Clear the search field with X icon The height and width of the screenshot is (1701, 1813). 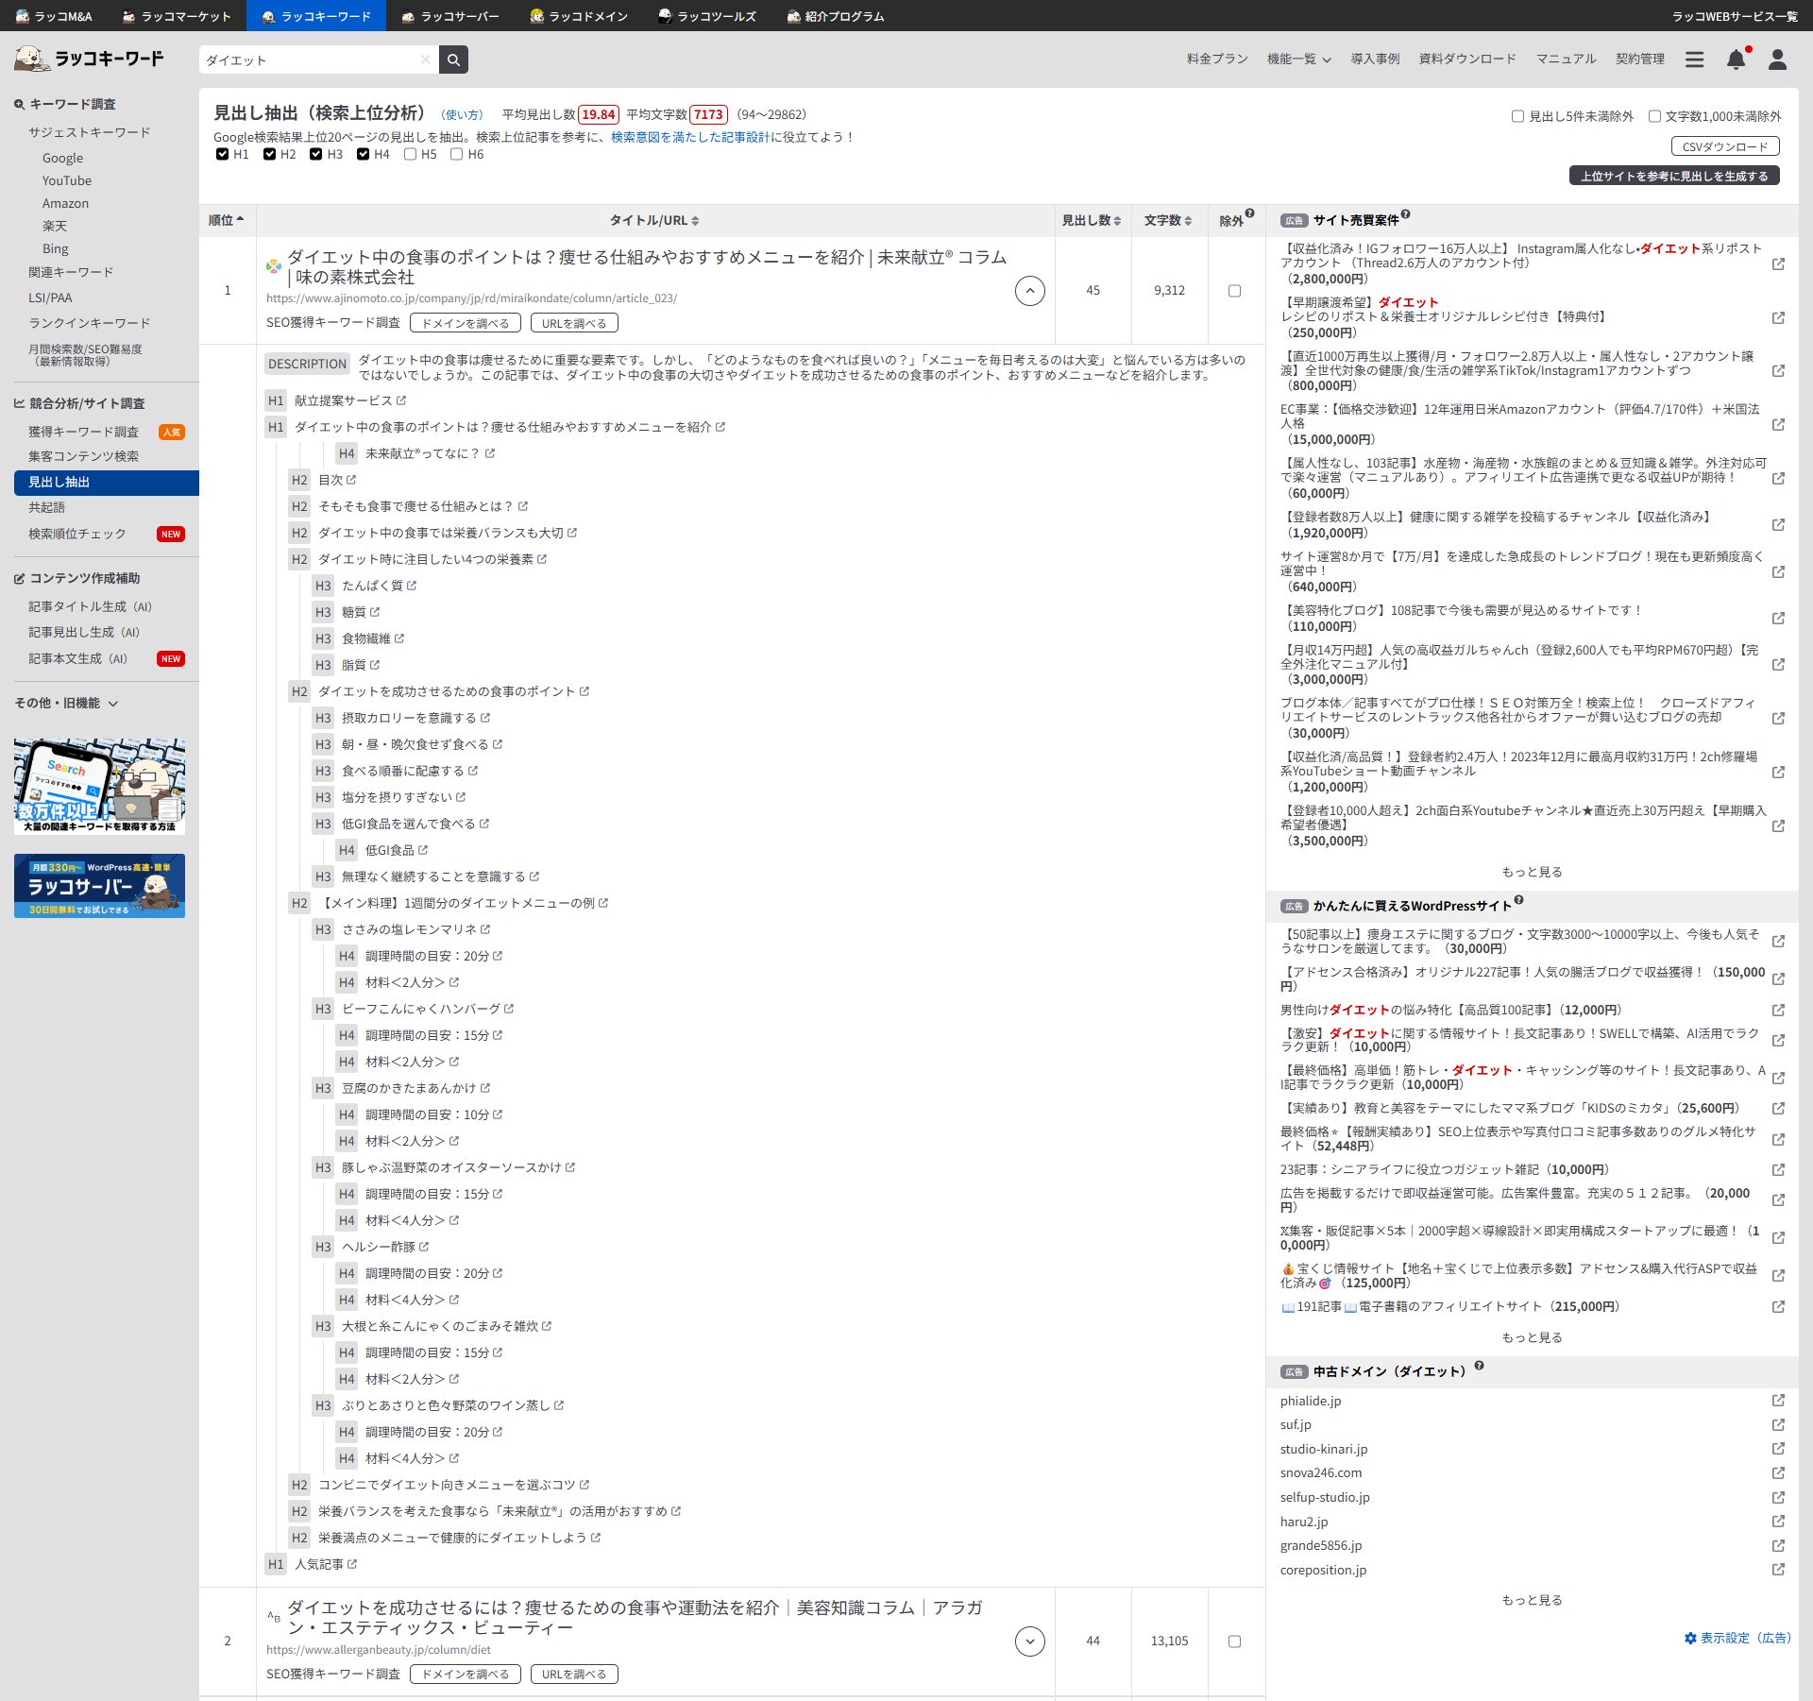click(425, 60)
